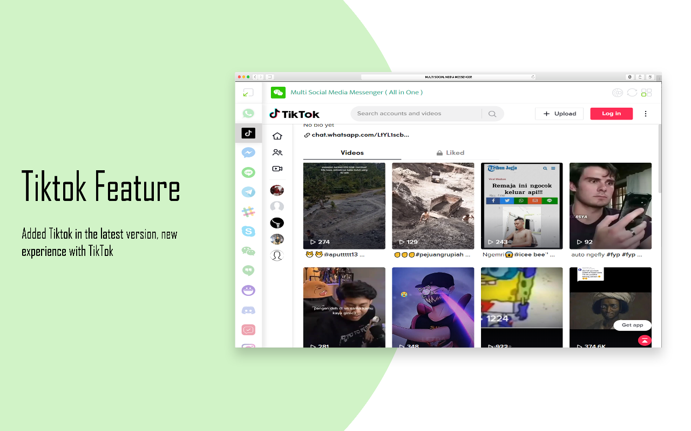Click 'Multi Social Media Messenger ( All in One )' title
This screenshot has height=431, width=691.
coord(356,92)
